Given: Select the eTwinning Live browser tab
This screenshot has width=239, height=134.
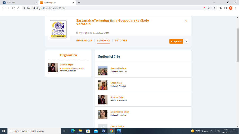Looking at the screenshot, I should (x=57, y=3).
